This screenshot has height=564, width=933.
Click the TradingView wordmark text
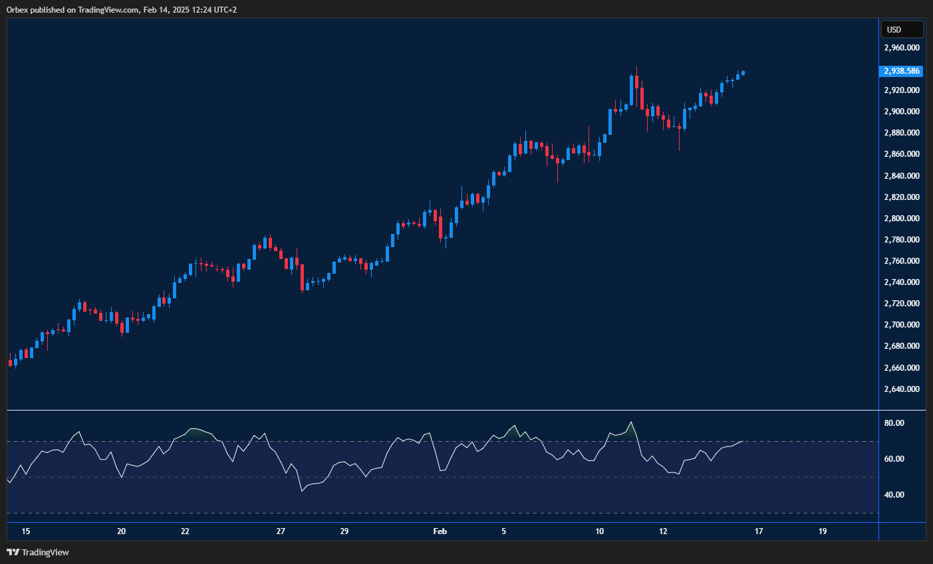(x=47, y=552)
